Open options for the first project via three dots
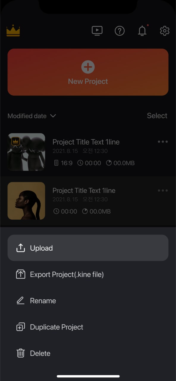Screen dimensions: 176x381 coord(163,142)
